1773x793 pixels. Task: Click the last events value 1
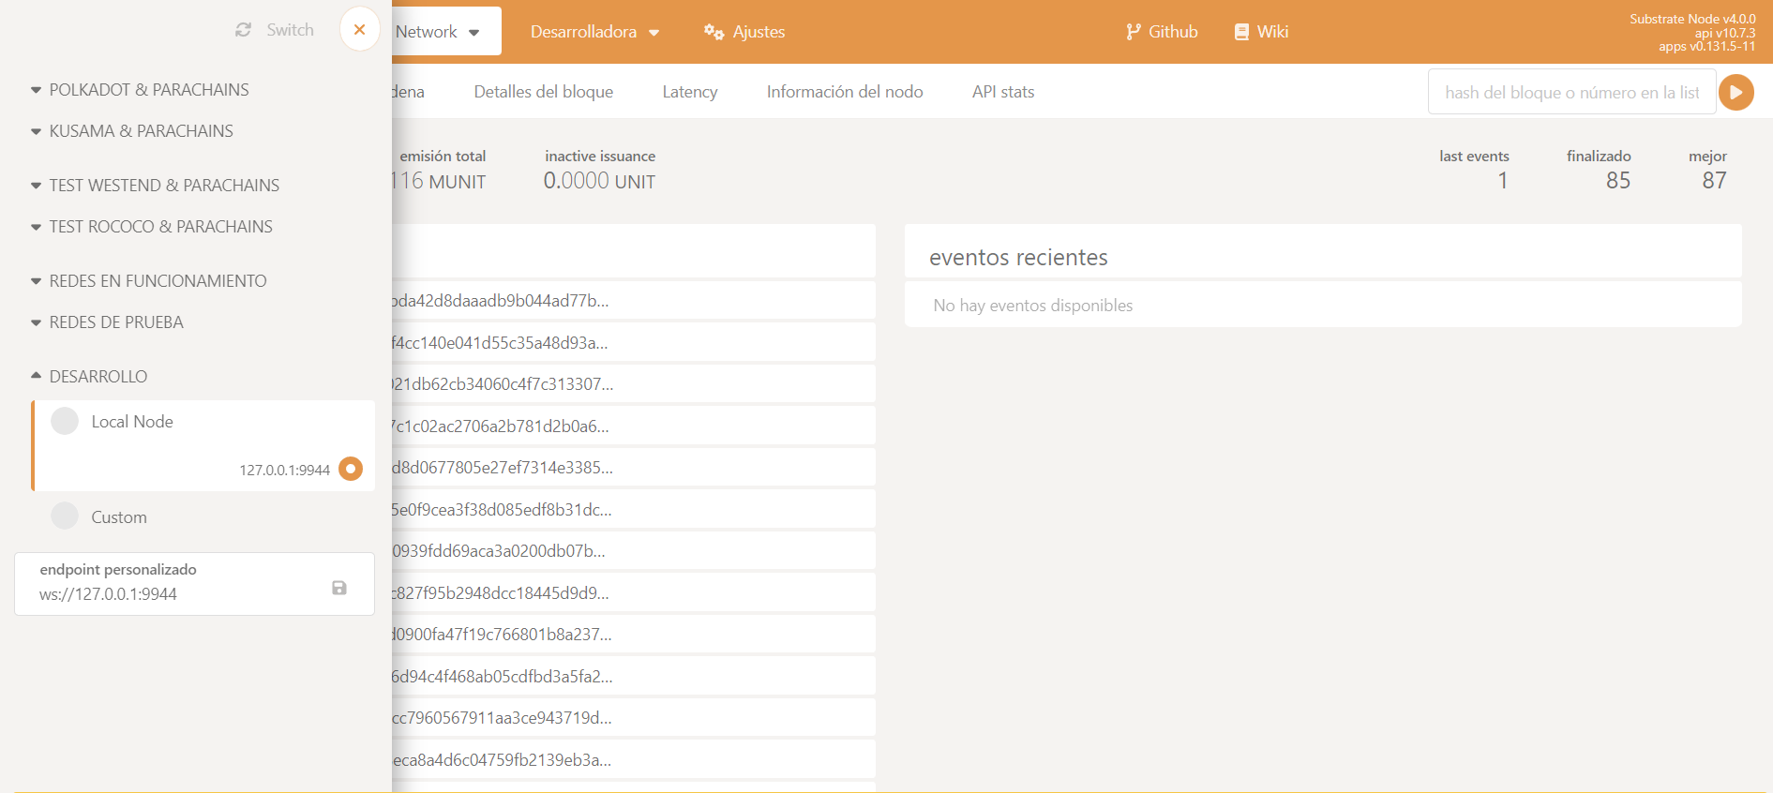1503,181
